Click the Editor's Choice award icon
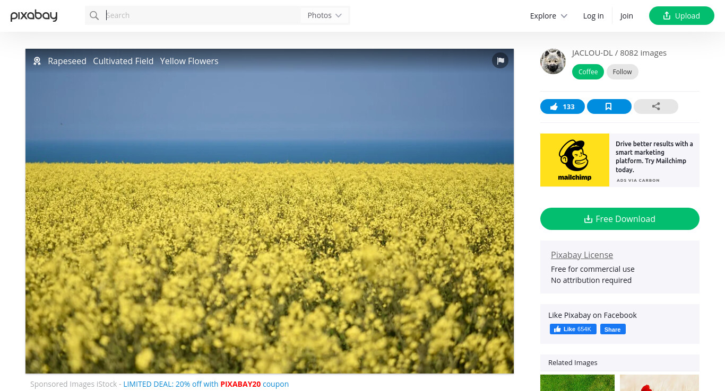725x391 pixels. [37, 61]
